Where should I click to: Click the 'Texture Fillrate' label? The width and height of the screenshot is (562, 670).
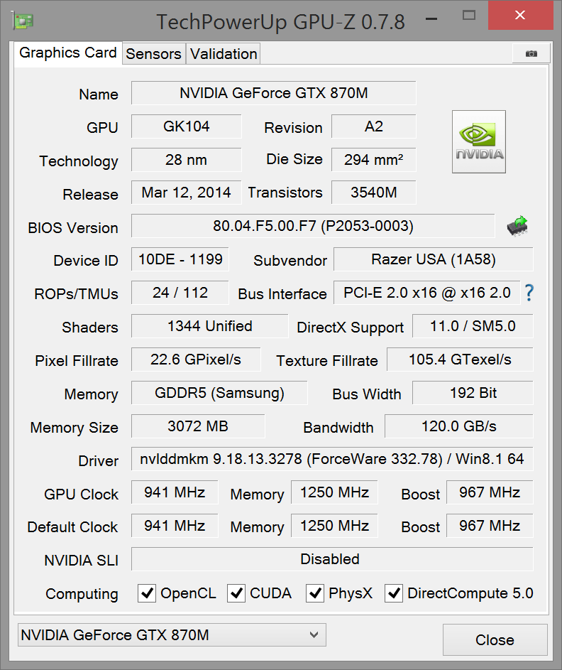pyautogui.click(x=327, y=361)
